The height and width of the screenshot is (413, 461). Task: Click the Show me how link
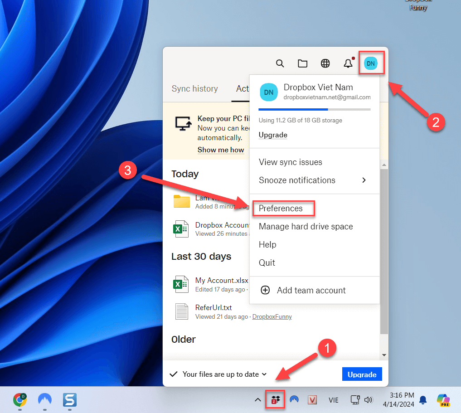pos(221,150)
